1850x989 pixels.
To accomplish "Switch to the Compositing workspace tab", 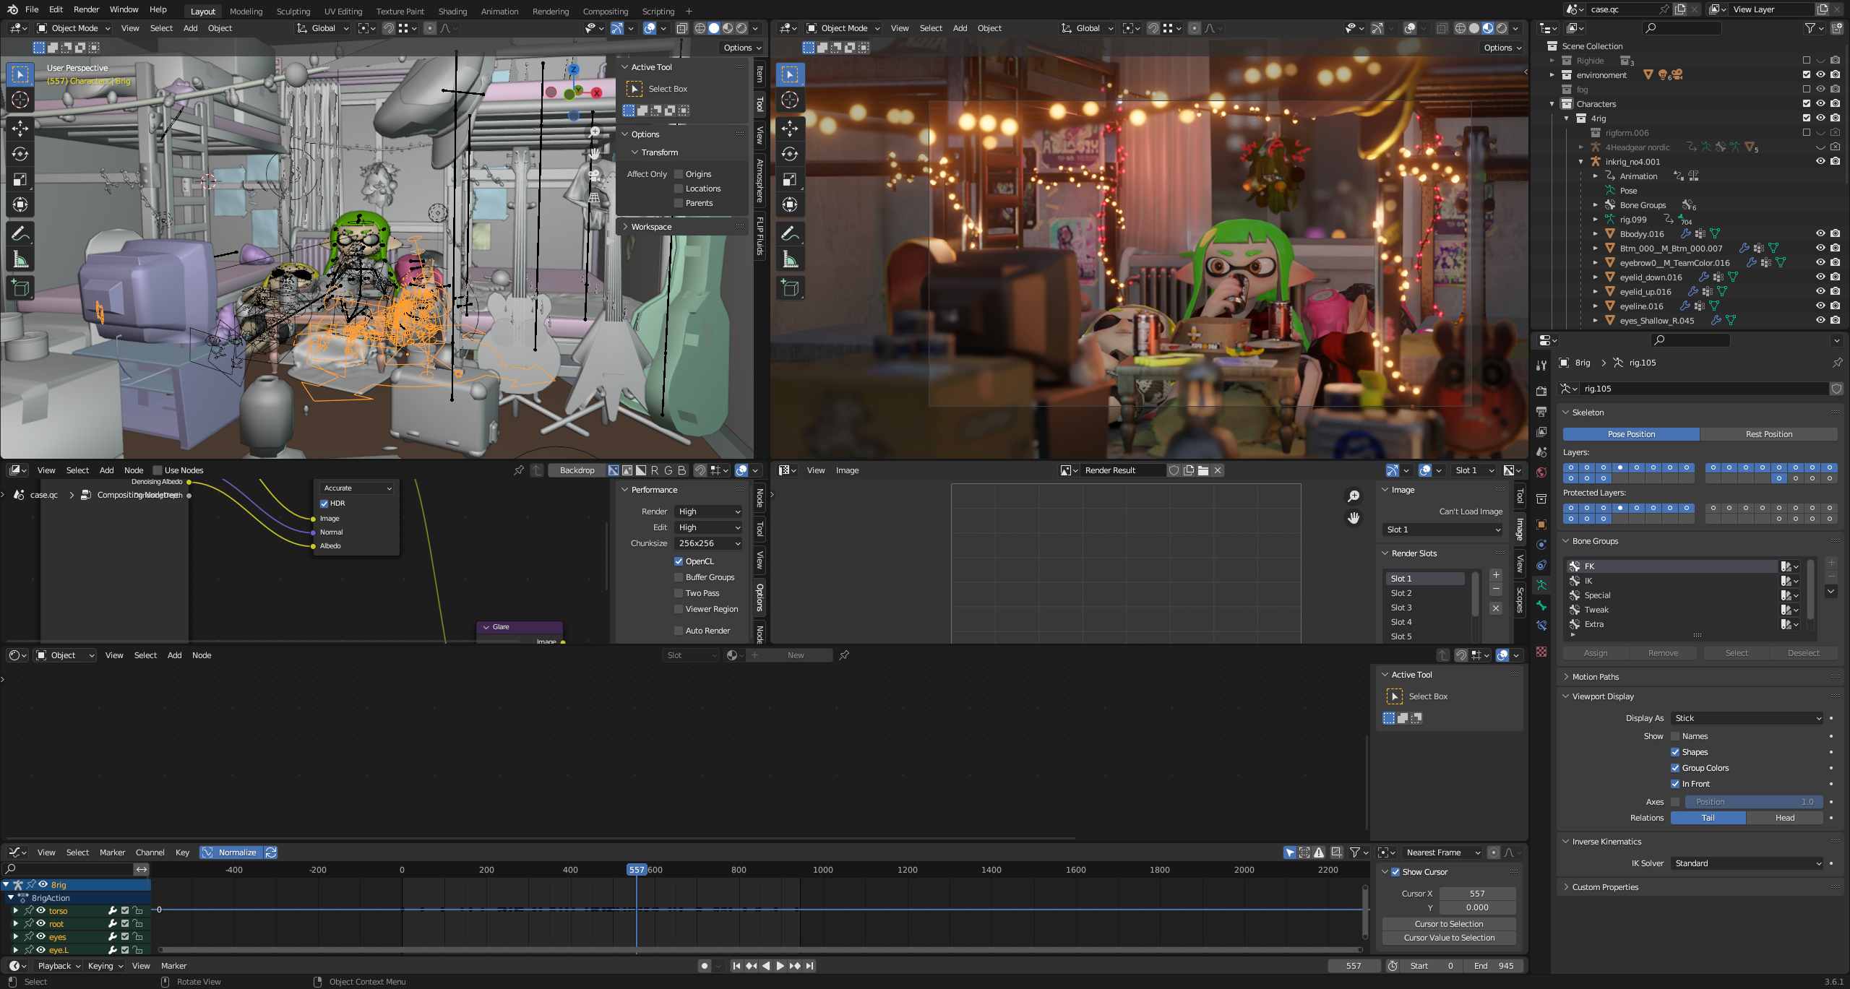I will click(605, 12).
